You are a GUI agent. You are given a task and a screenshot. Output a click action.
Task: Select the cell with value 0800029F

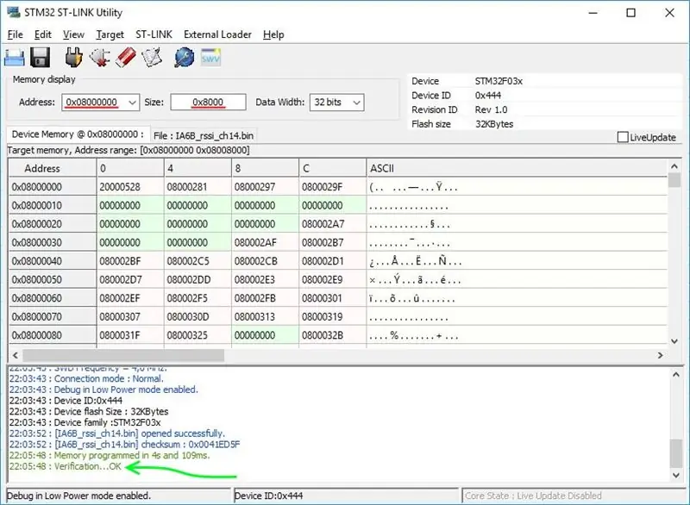click(333, 187)
